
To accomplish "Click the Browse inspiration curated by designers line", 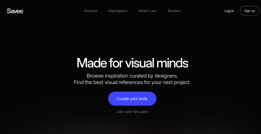I will [132, 76].
